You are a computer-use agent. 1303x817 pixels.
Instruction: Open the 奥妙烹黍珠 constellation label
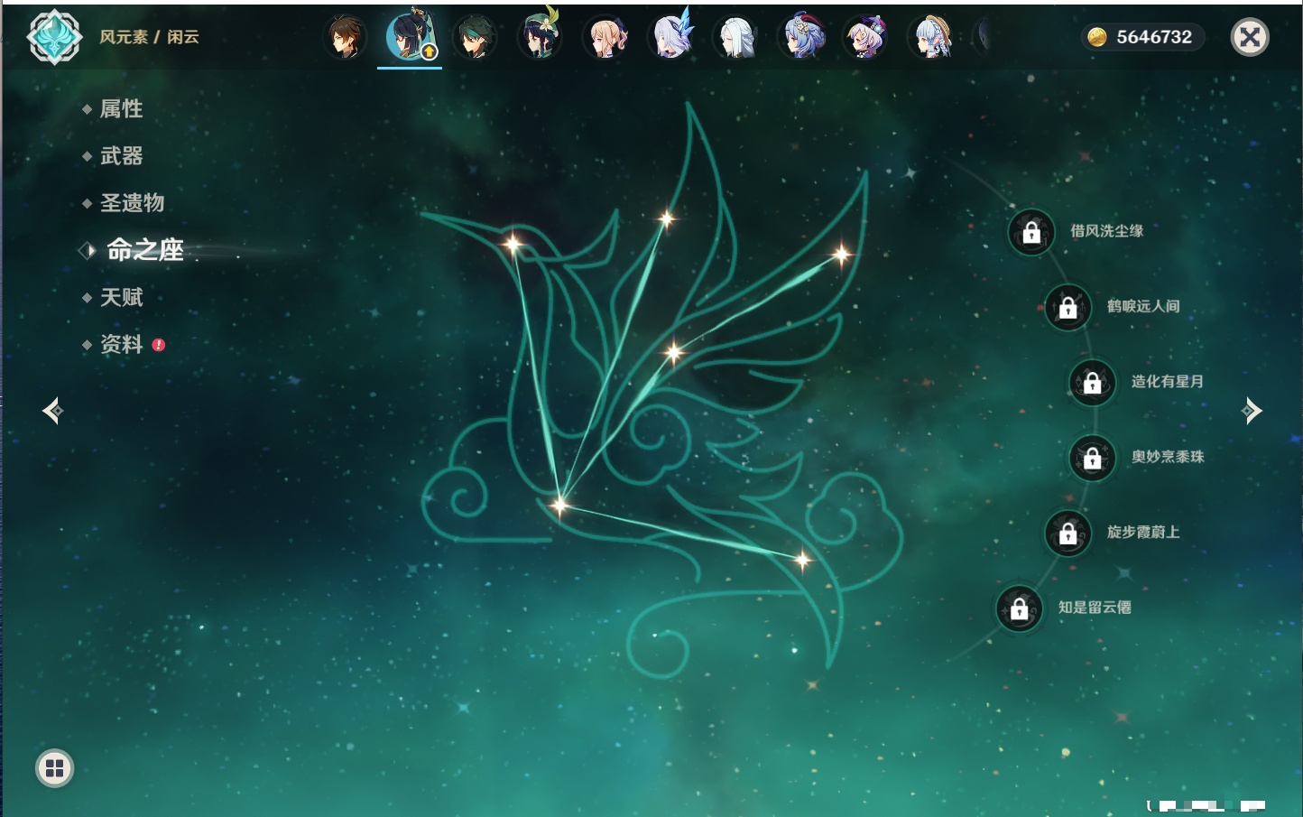click(x=1168, y=457)
